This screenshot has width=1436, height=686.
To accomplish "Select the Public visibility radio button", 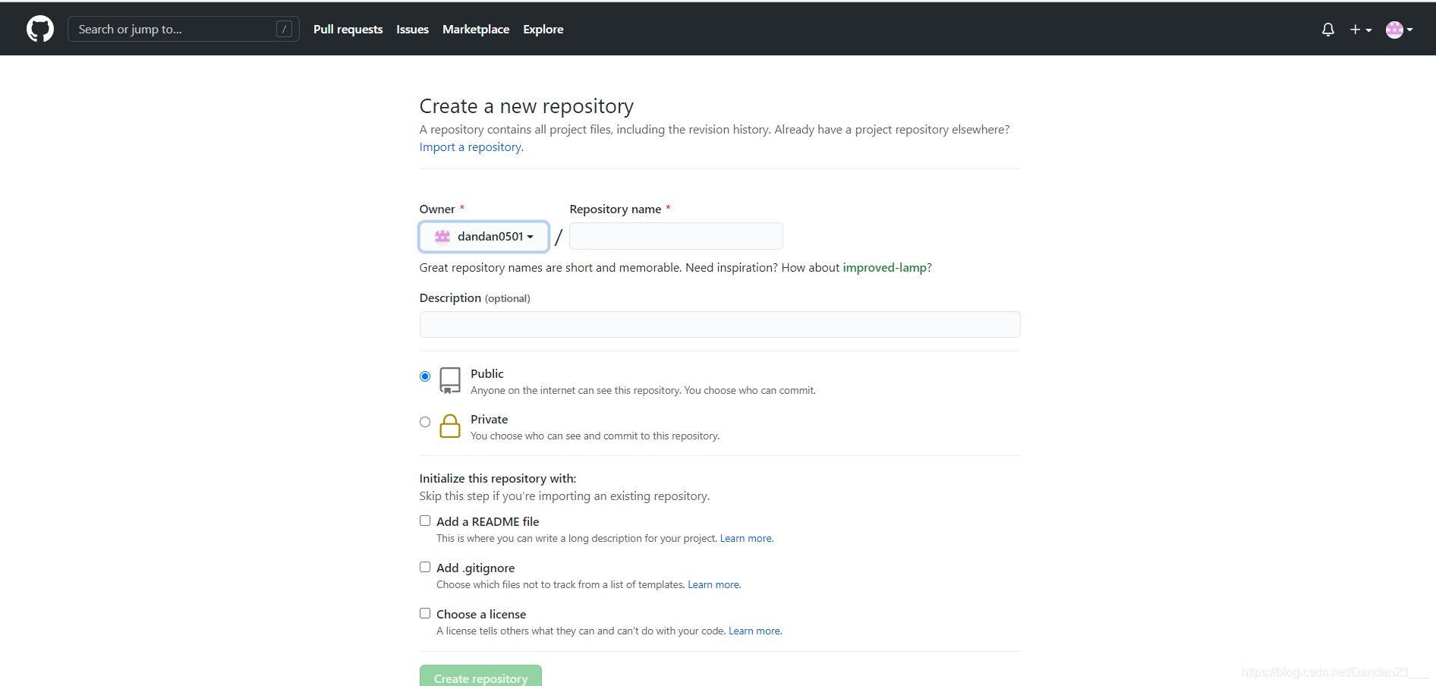I will click(425, 376).
